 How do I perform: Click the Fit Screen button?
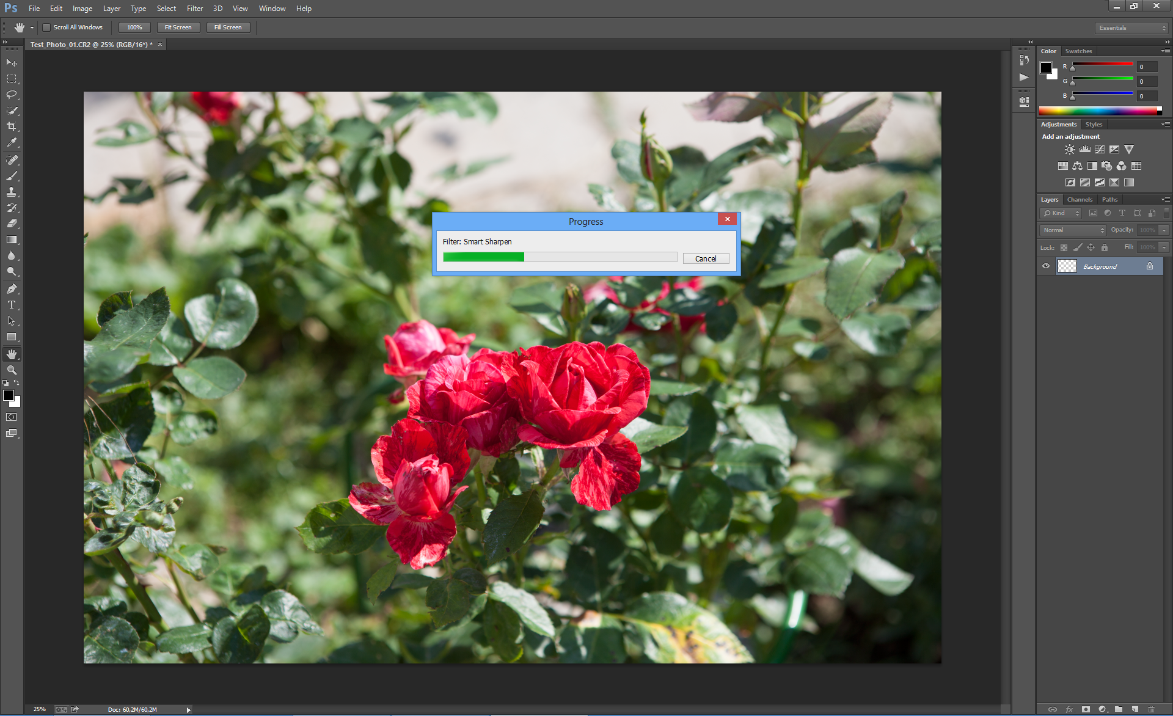178,27
